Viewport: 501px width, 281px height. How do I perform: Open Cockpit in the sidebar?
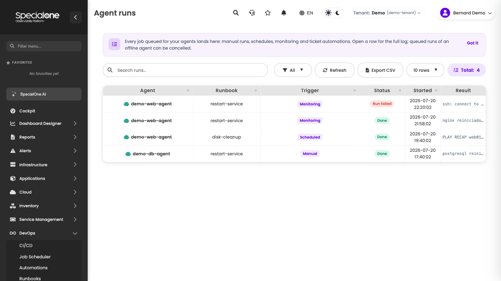tap(44, 111)
